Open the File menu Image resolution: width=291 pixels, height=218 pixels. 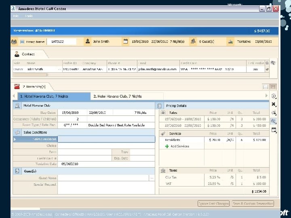click(x=16, y=16)
